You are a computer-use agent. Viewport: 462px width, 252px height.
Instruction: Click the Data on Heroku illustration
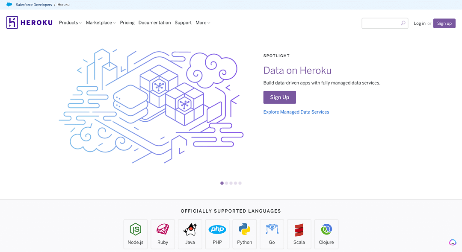pos(151,106)
